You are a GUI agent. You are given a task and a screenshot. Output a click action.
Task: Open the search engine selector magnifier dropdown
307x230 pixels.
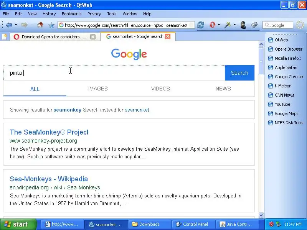tap(267, 25)
